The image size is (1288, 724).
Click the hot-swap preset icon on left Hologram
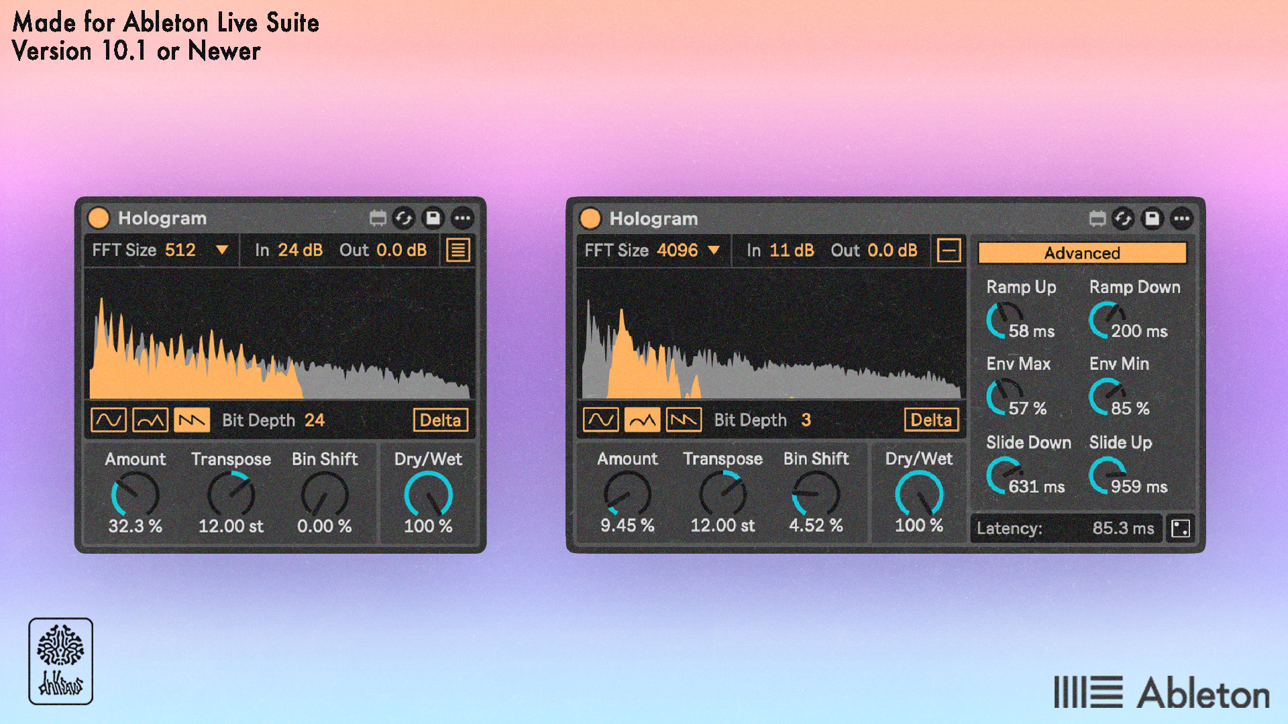[403, 218]
